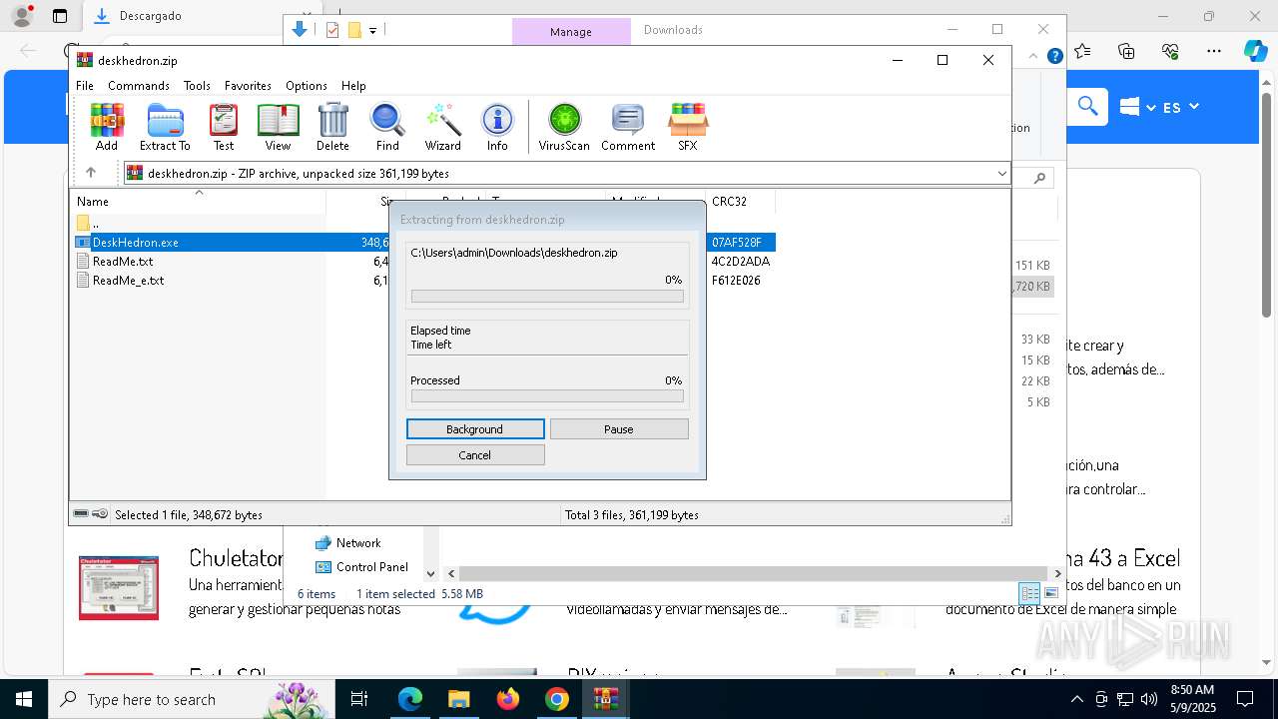The image size is (1278, 719).
Task: Open File Explorer from taskbar
Action: pos(459,699)
